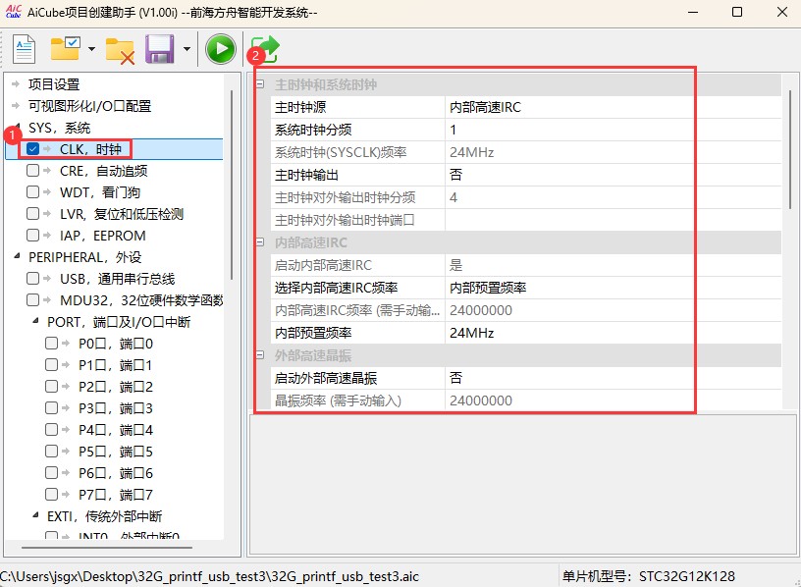The height and width of the screenshot is (587, 801).
Task: Check the P0口, 端口0 checkbox
Action: [51, 343]
